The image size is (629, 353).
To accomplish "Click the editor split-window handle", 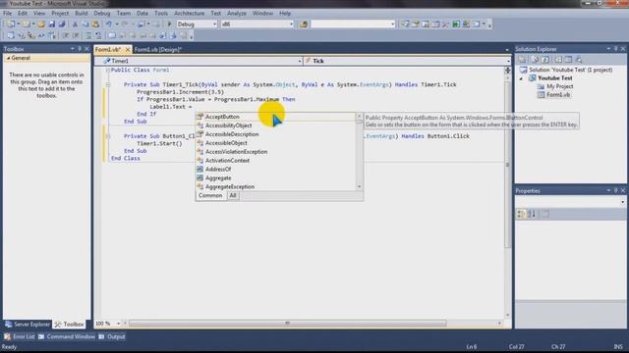I will [507, 71].
